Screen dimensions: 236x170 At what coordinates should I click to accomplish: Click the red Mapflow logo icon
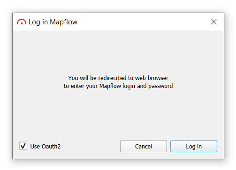coord(22,22)
